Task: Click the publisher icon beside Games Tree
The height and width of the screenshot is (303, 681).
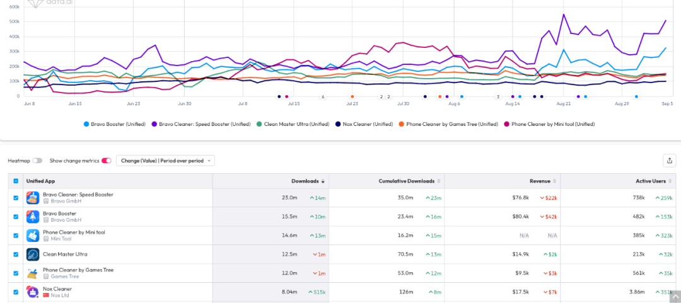Action: point(47,277)
